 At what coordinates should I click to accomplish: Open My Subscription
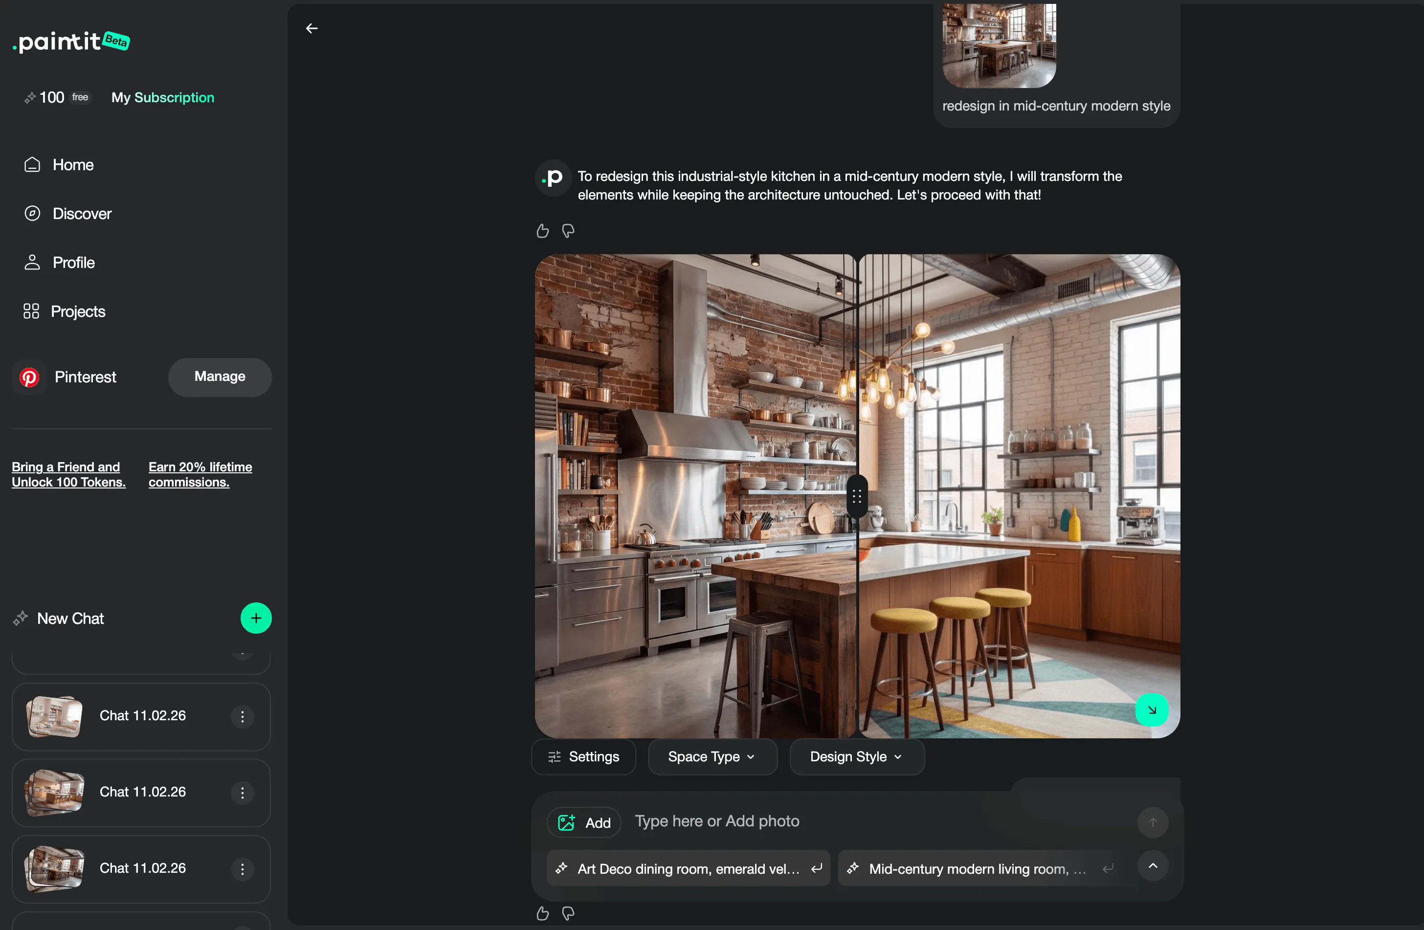pos(163,97)
